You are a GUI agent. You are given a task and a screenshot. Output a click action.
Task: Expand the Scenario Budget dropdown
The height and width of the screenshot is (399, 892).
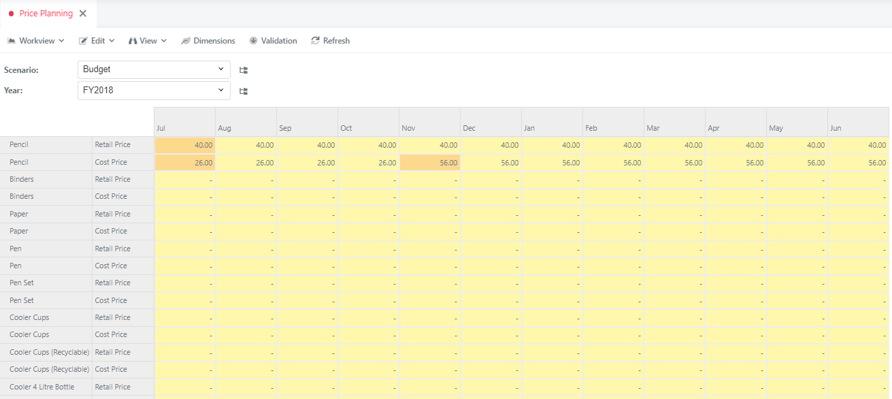click(x=154, y=69)
